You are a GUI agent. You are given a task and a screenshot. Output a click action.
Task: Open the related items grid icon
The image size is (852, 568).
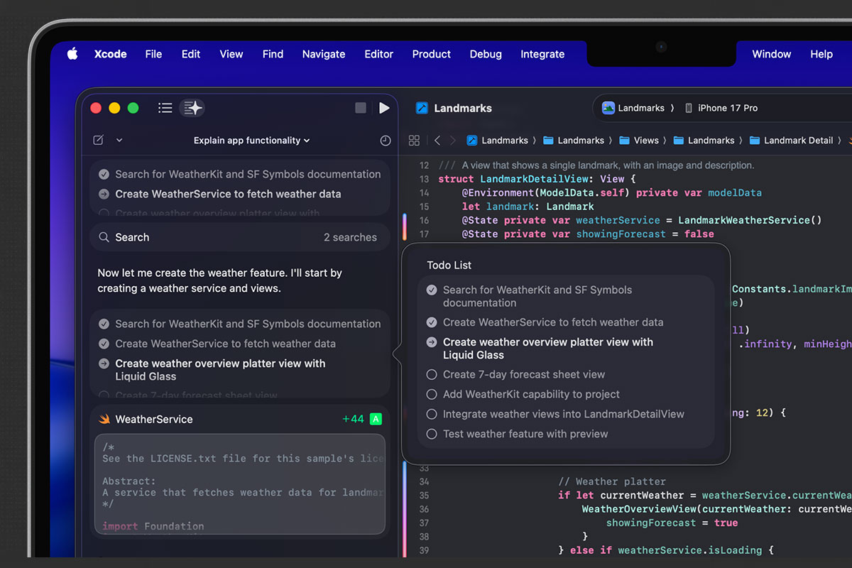pos(415,141)
